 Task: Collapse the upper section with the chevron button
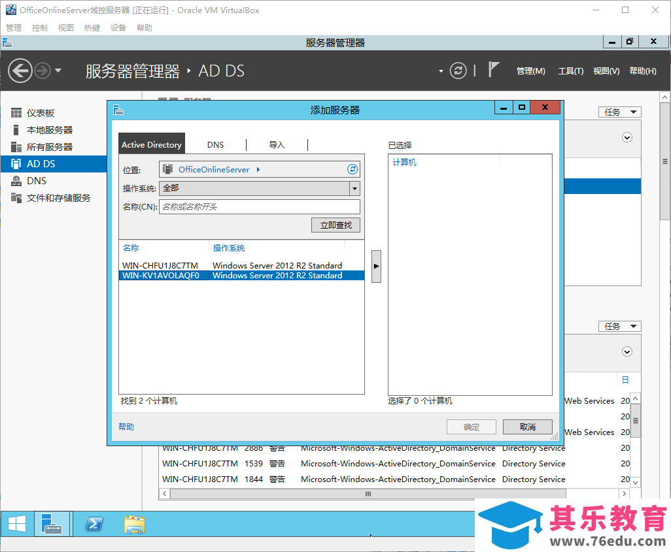click(627, 137)
